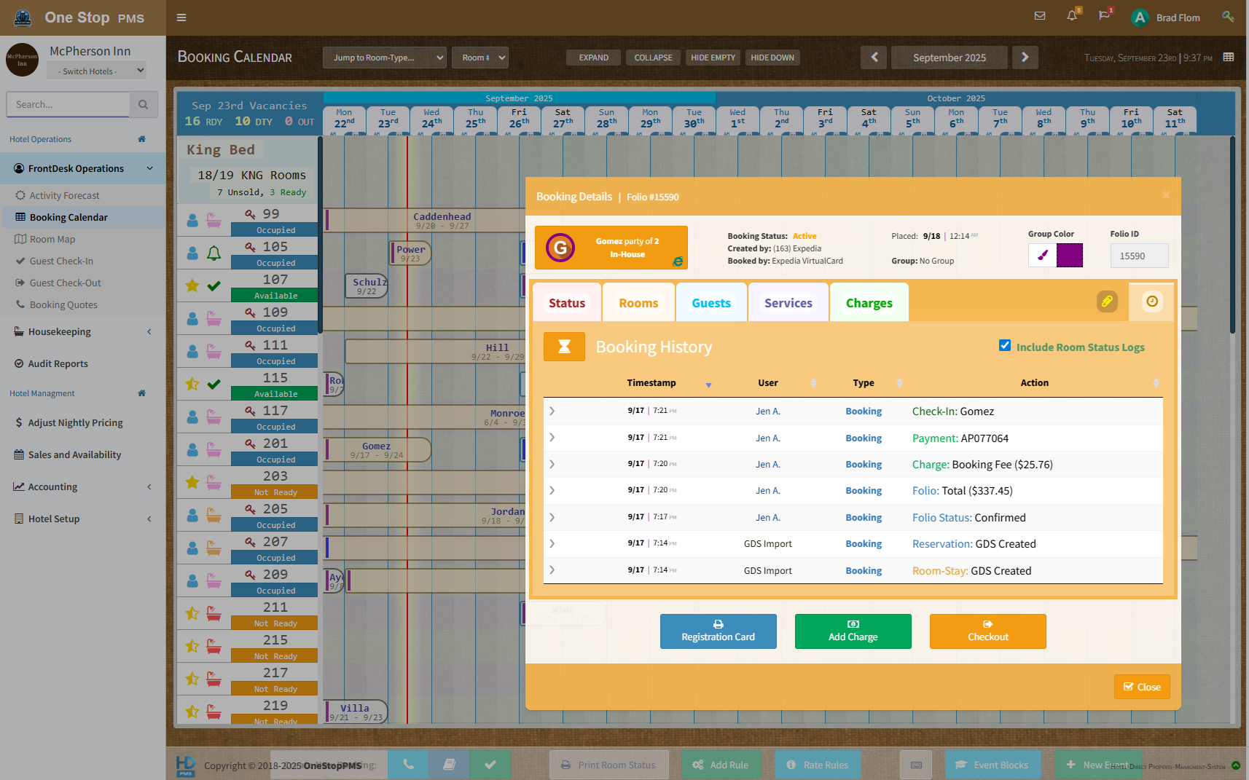Open notifications bell icon in header
This screenshot has height=780, width=1249.
[1071, 16]
